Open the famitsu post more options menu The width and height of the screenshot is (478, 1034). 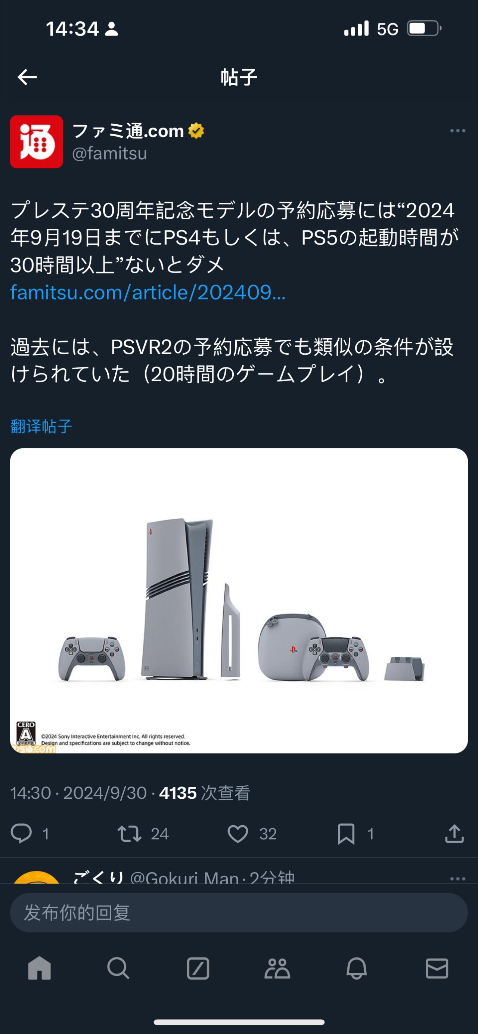click(457, 131)
